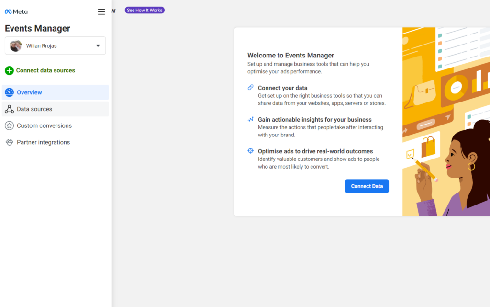Expand the Wilian Rrojas account dropdown arrow

(98, 45)
